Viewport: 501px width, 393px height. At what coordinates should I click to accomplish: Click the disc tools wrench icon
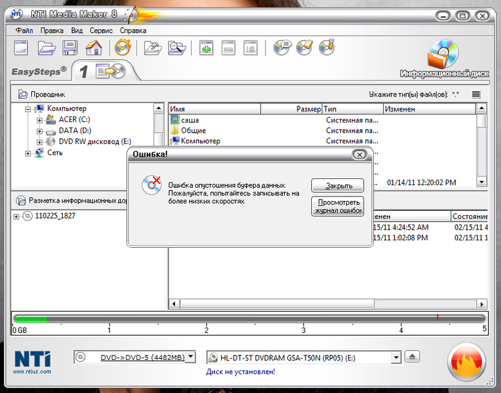327,48
